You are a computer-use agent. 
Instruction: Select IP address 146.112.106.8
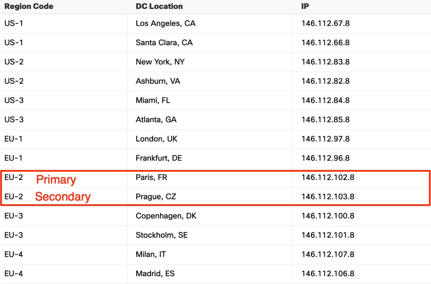[x=328, y=274]
